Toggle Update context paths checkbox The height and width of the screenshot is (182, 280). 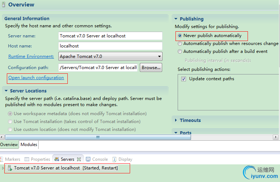(x=183, y=79)
